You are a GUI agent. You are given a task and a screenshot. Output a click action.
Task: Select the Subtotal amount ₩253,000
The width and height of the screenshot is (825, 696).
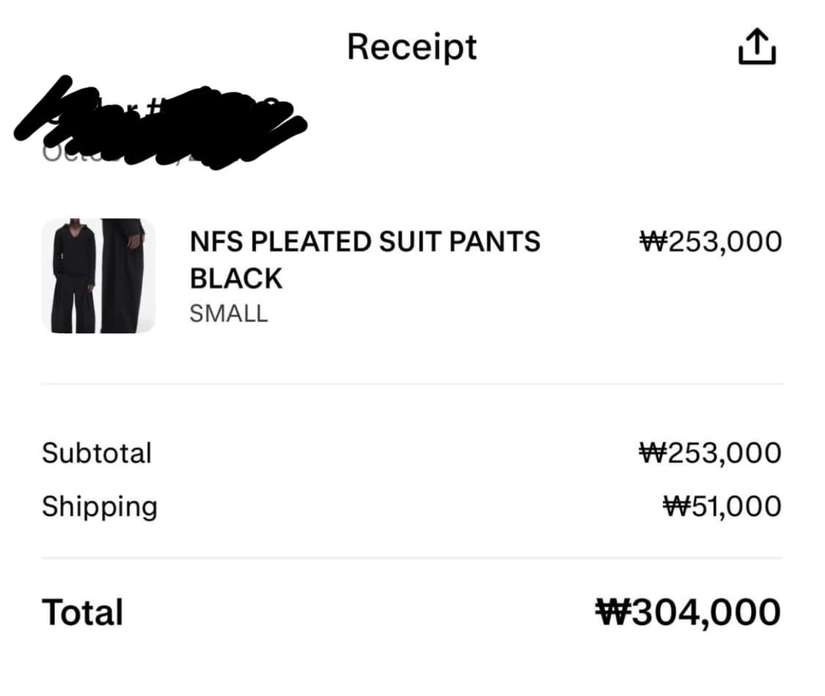(711, 453)
